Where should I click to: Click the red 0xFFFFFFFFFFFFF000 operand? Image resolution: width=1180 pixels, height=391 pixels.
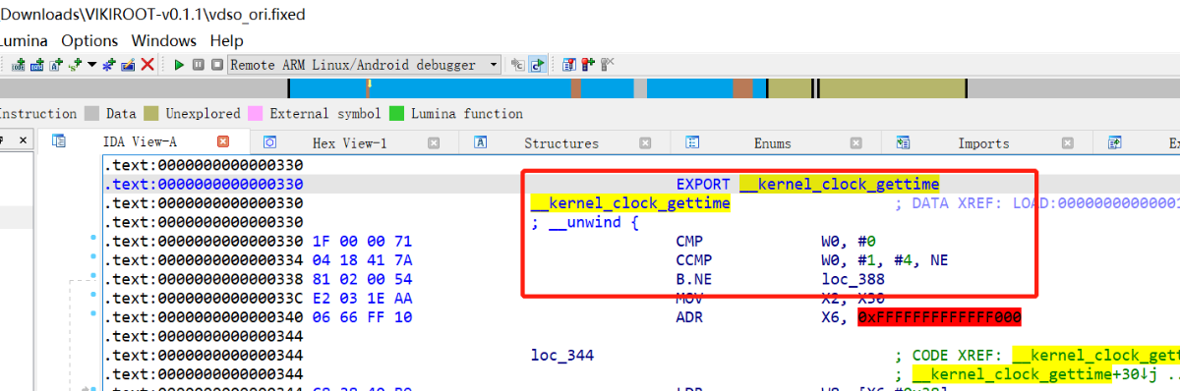[x=939, y=317]
